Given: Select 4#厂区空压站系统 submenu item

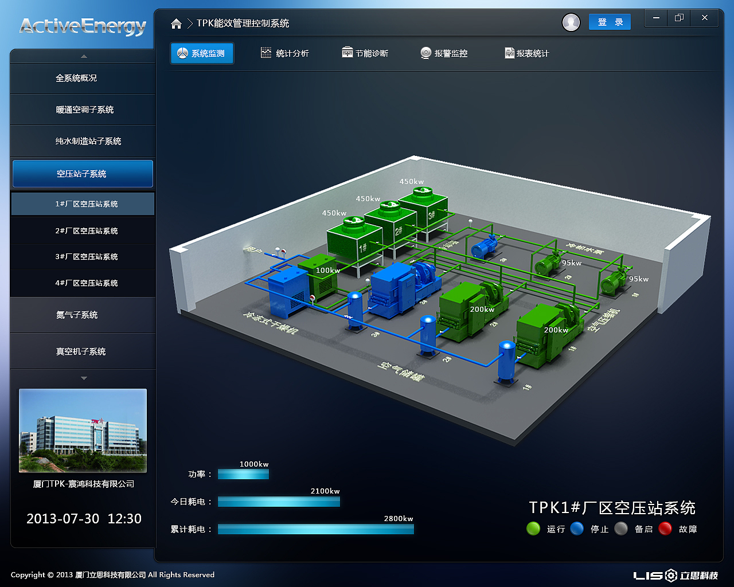Looking at the screenshot, I should 83,283.
